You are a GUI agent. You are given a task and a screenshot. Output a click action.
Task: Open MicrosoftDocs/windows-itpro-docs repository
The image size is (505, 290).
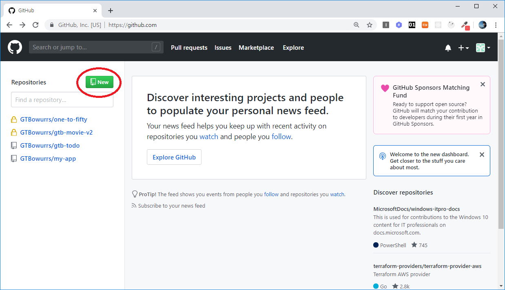(416, 209)
